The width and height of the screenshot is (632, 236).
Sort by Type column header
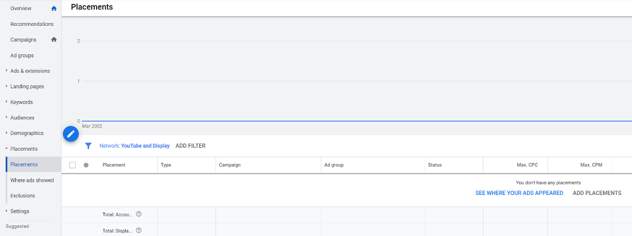(166, 165)
